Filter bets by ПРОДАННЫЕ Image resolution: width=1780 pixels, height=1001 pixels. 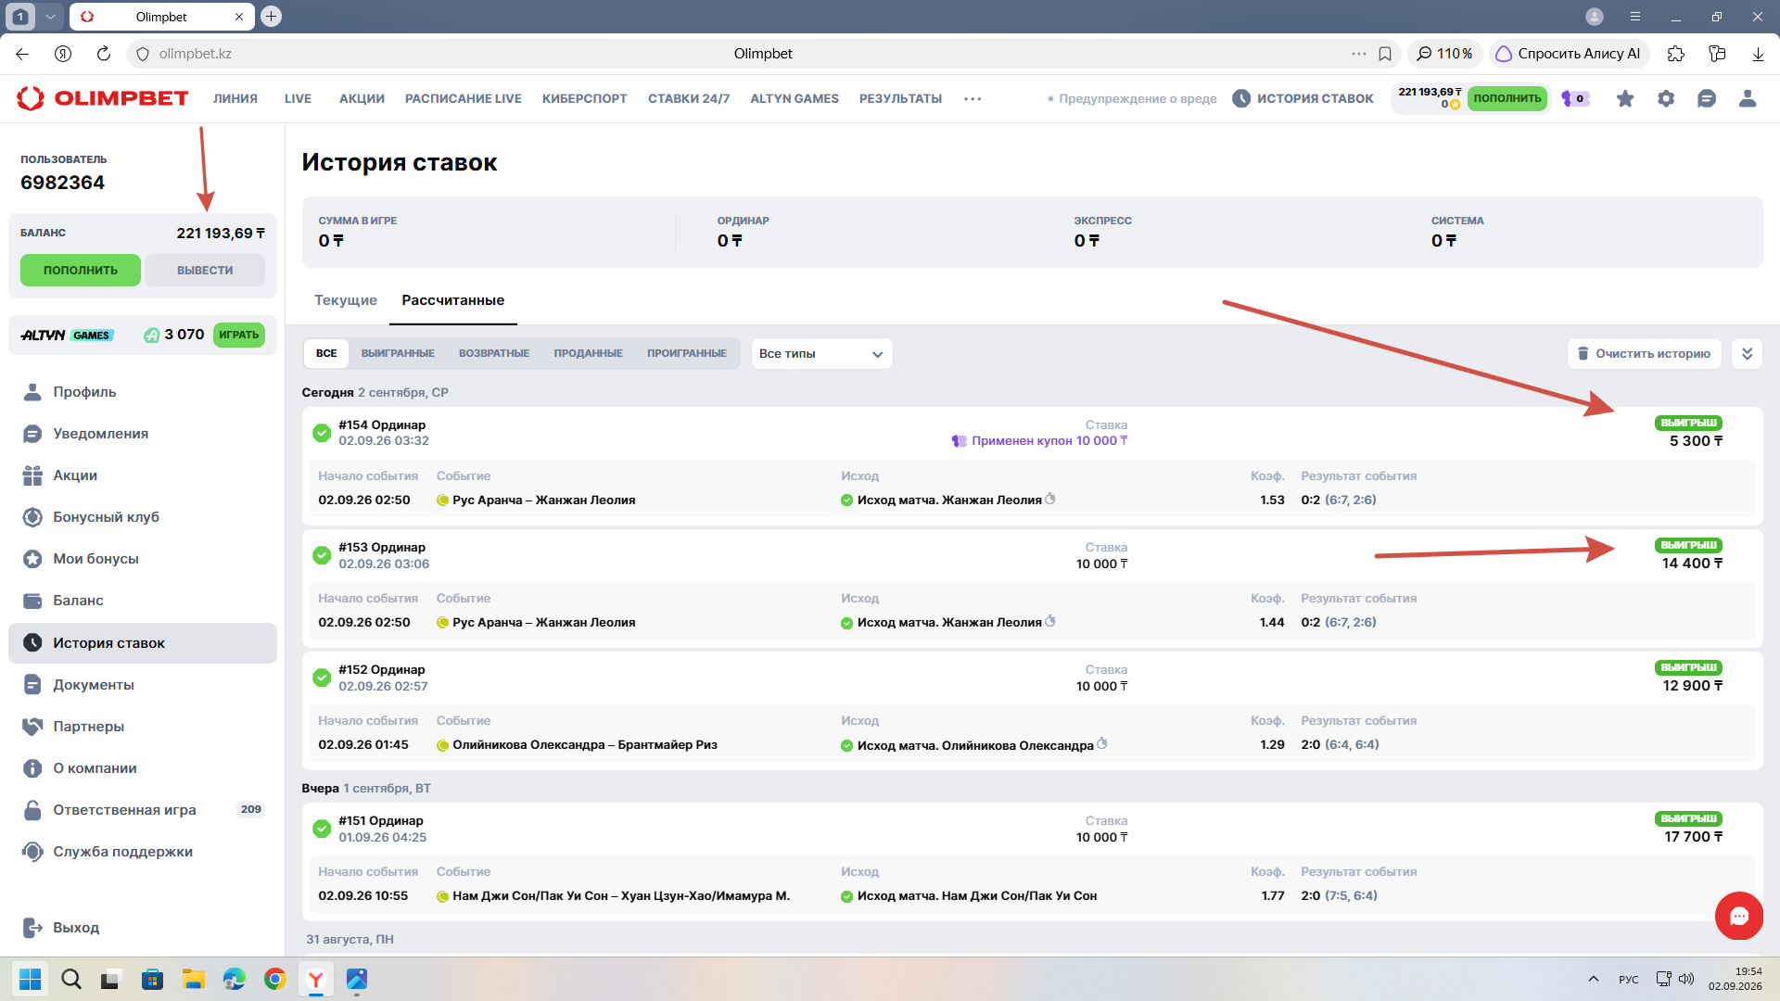(589, 354)
